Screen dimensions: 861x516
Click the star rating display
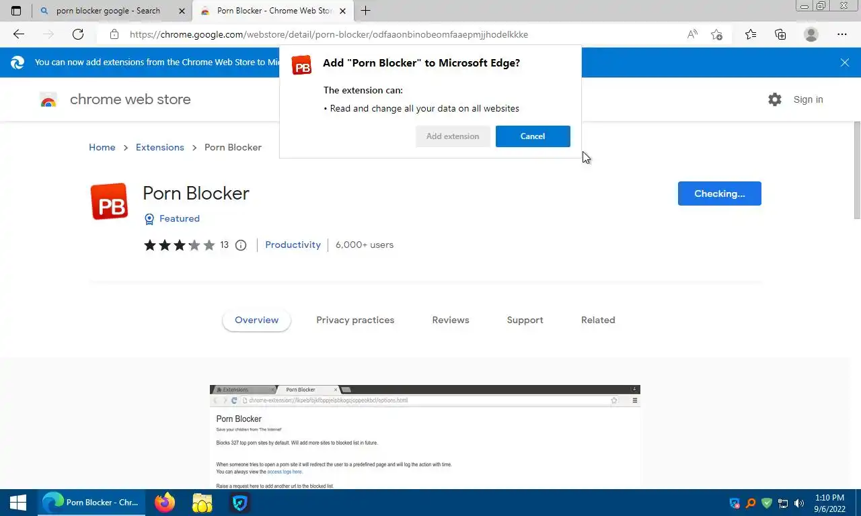[179, 245]
